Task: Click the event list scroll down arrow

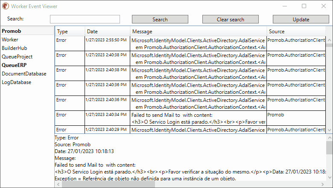Action: click(329, 130)
